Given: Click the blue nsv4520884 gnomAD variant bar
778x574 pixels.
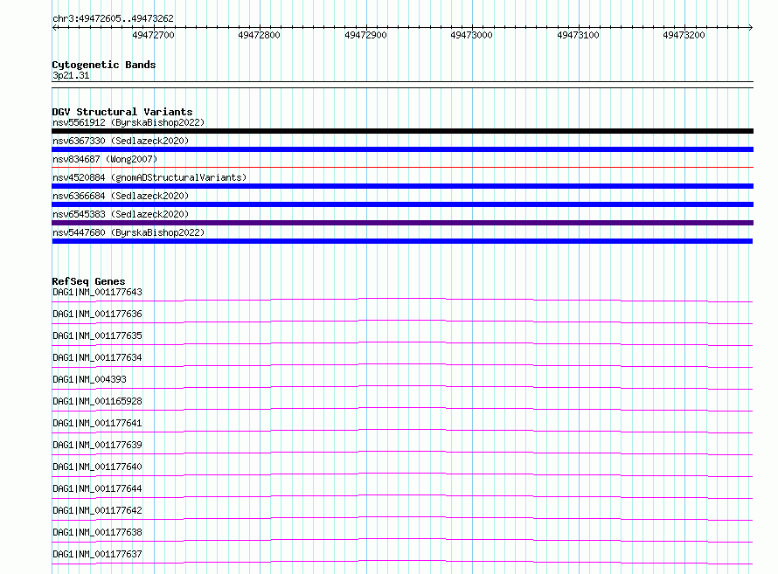Looking at the screenshot, I should point(402,186).
